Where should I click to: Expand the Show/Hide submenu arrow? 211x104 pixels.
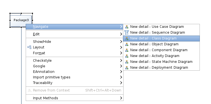121,42
